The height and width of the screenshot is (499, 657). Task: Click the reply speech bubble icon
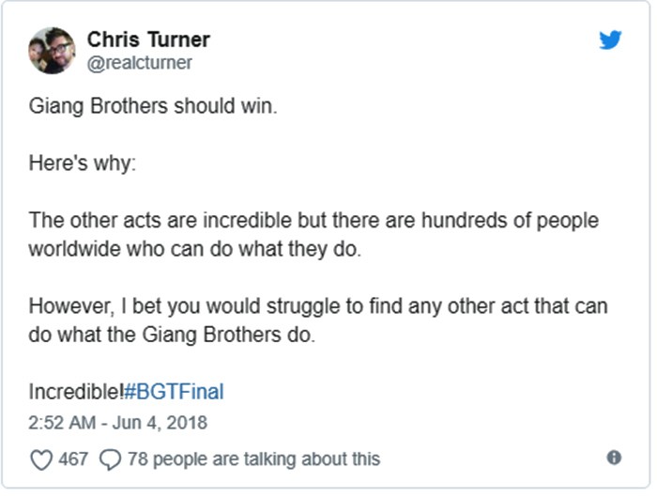[x=110, y=459]
